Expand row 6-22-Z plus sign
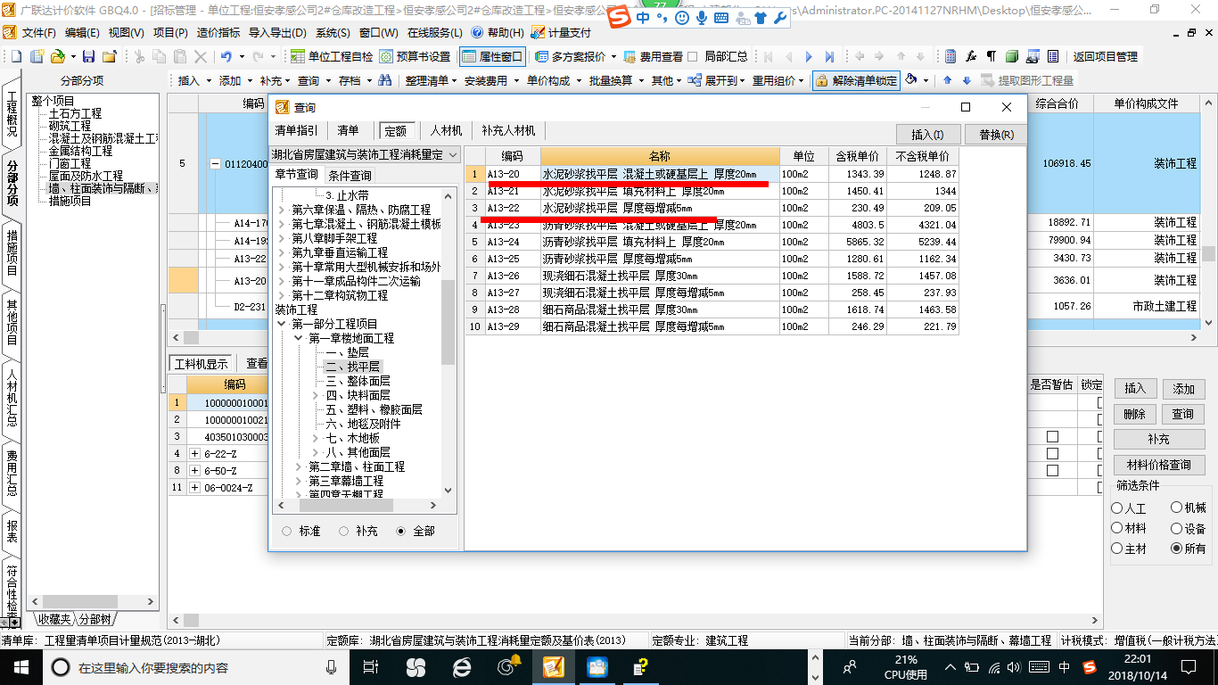Viewport: 1218px width, 685px height. pyautogui.click(x=195, y=453)
